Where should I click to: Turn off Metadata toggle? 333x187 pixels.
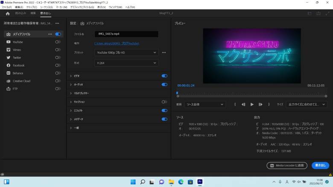[x=164, y=119]
